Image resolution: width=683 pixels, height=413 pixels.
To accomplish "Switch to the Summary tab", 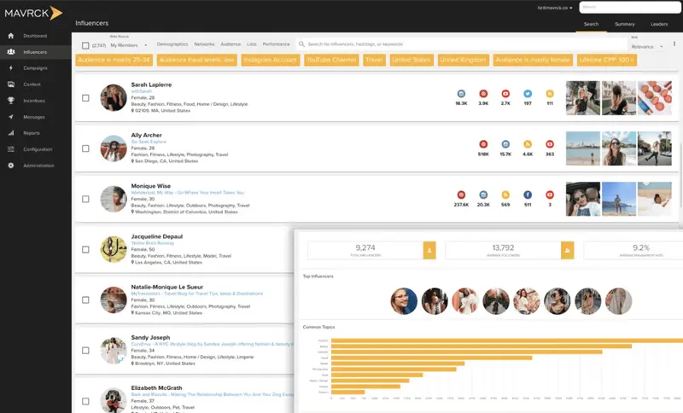I will click(624, 24).
